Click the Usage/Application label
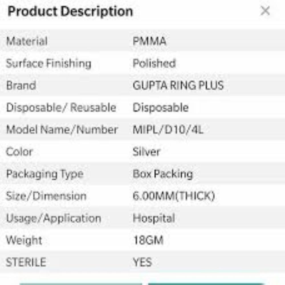The image size is (285, 285). point(54,218)
